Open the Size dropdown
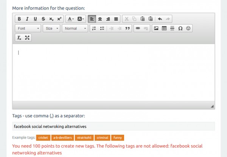227x157 pixels. [52, 28]
